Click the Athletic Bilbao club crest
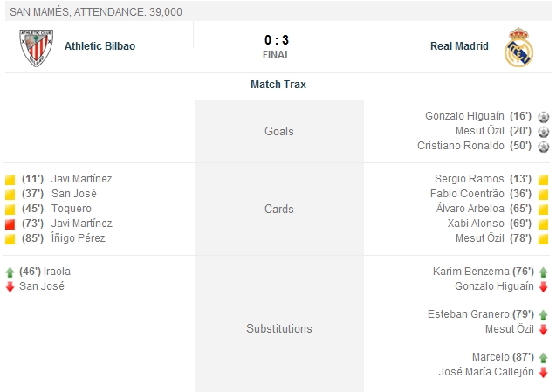The width and height of the screenshot is (556, 392). (37, 47)
